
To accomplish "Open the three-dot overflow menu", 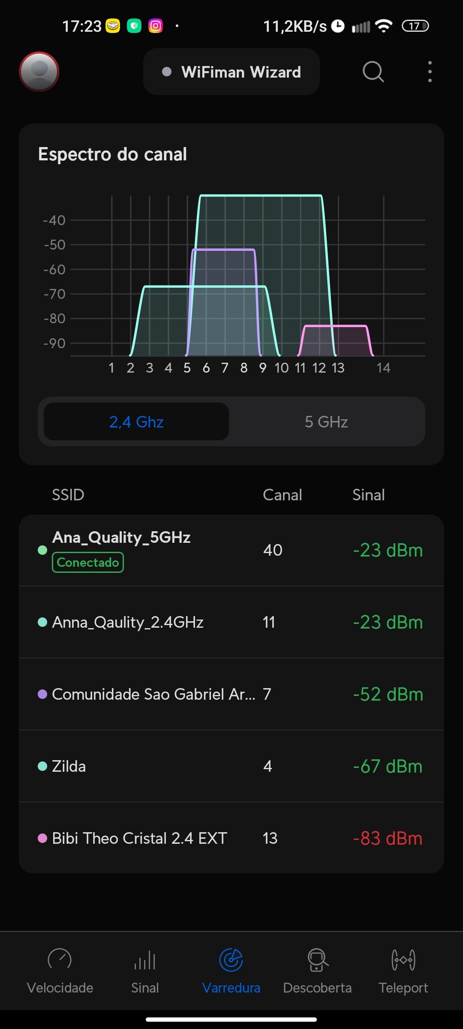I will click(430, 71).
